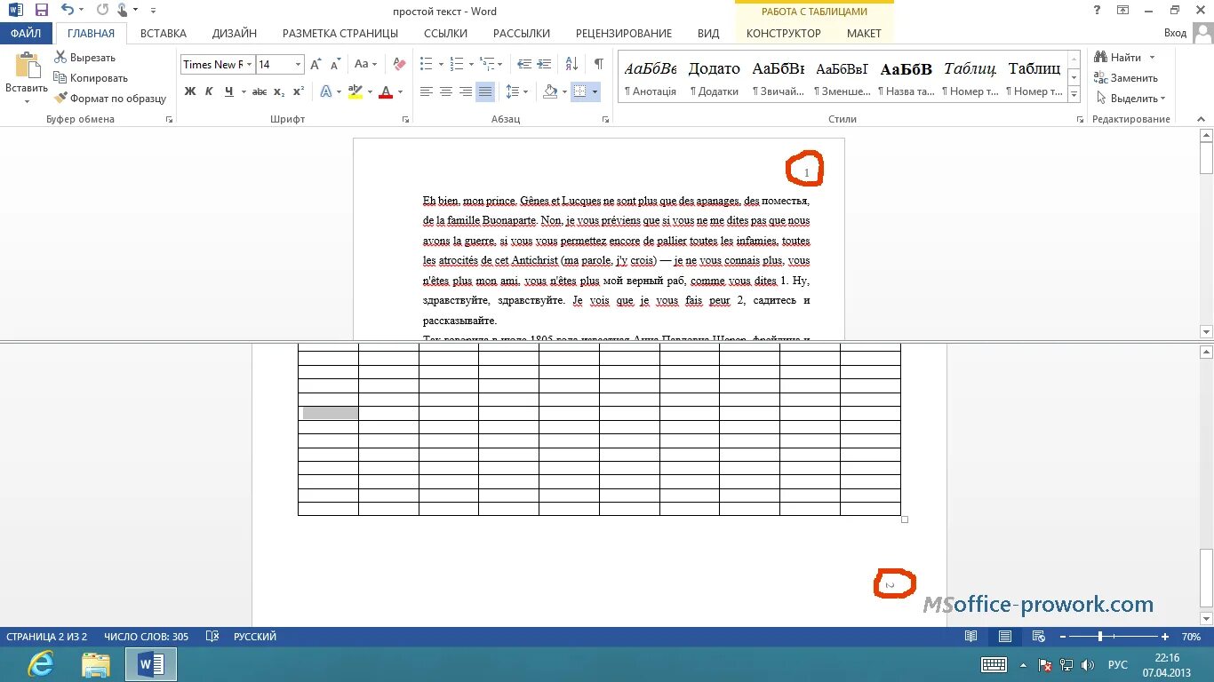Apply a bulleted list
Viewport: 1214px width, 682px height.
pos(427,65)
